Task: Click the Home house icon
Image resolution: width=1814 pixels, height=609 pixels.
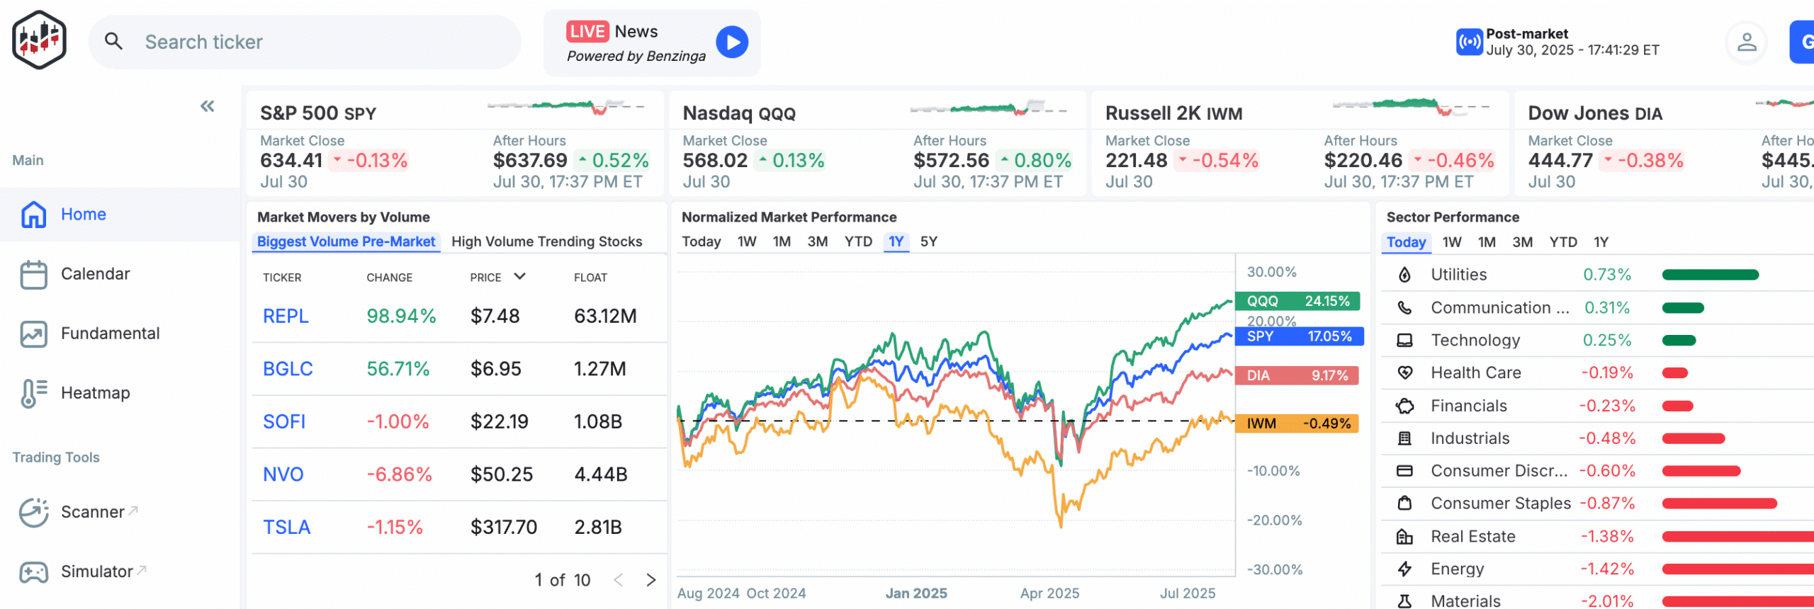Action: coord(33,214)
